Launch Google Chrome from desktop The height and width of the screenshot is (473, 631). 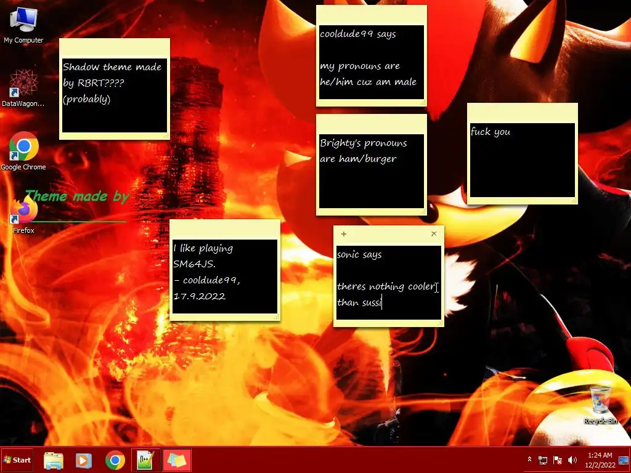tap(23, 151)
